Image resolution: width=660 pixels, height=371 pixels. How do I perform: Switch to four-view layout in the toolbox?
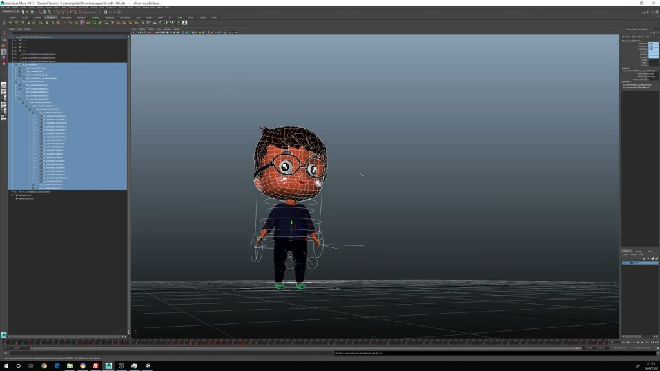[x=4, y=91]
